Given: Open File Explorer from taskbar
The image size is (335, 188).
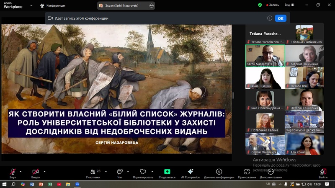Looking at the screenshot, I should tap(68, 184).
